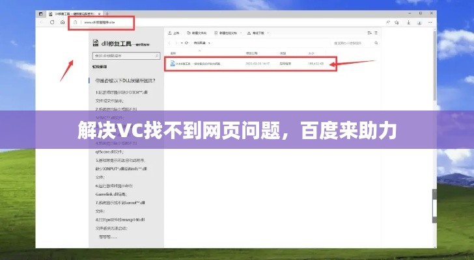Viewport: 474px width, 260px height.
Task: Go to the browser home page icon
Action: (x=63, y=22)
